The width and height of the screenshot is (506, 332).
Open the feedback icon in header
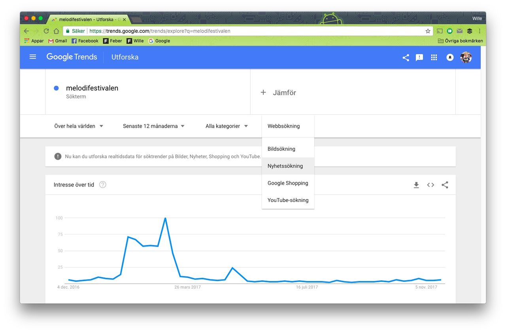click(419, 57)
